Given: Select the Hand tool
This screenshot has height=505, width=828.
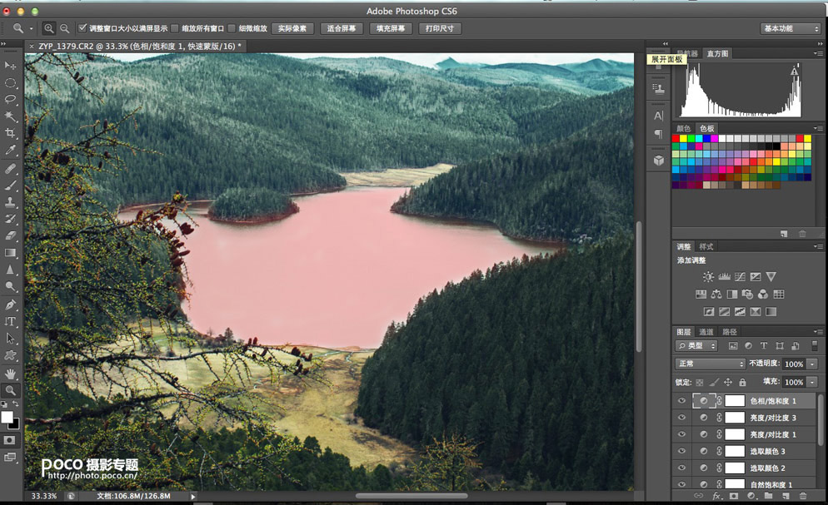Looking at the screenshot, I should point(10,374).
